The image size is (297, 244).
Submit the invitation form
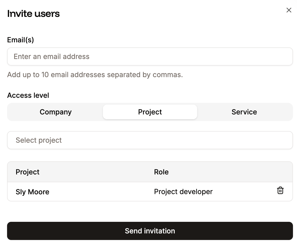click(x=150, y=231)
